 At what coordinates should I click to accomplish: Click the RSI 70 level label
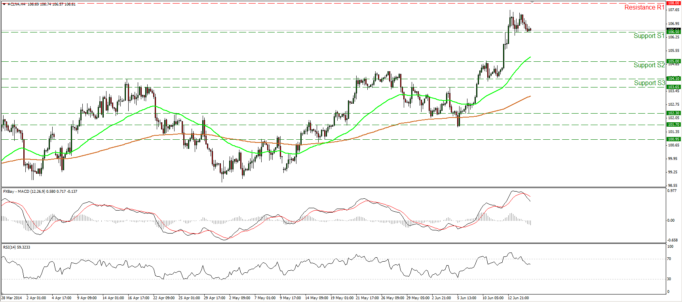tap(669, 259)
